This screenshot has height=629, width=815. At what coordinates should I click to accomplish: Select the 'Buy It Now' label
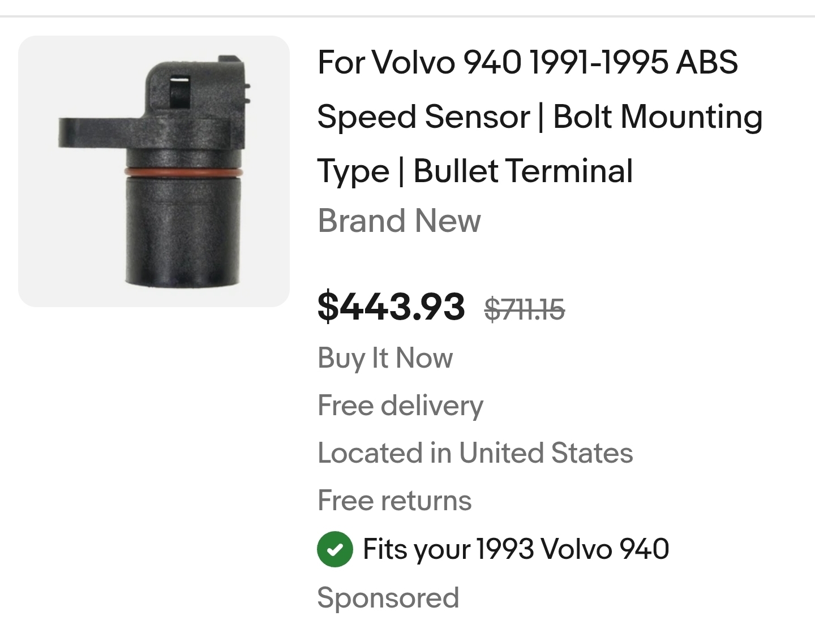(385, 357)
